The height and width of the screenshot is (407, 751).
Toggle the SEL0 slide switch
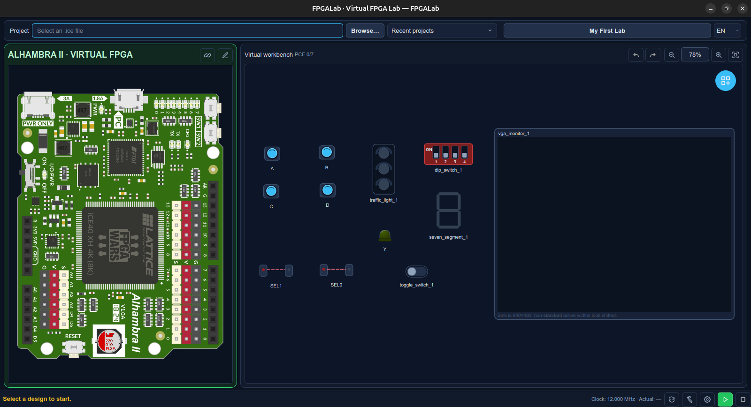pos(336,270)
